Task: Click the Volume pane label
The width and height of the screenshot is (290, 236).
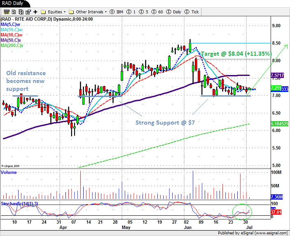Action: pos(9,172)
